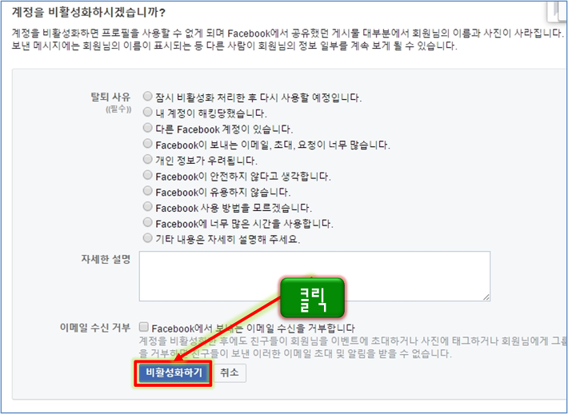This screenshot has width=568, height=414.
Task: Select 'Facebook에 너무 많은 시간을 사용합니다'
Action: click(x=147, y=222)
